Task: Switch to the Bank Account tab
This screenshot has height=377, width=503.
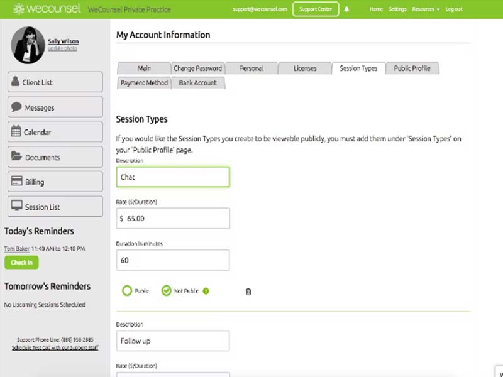Action: click(x=198, y=83)
